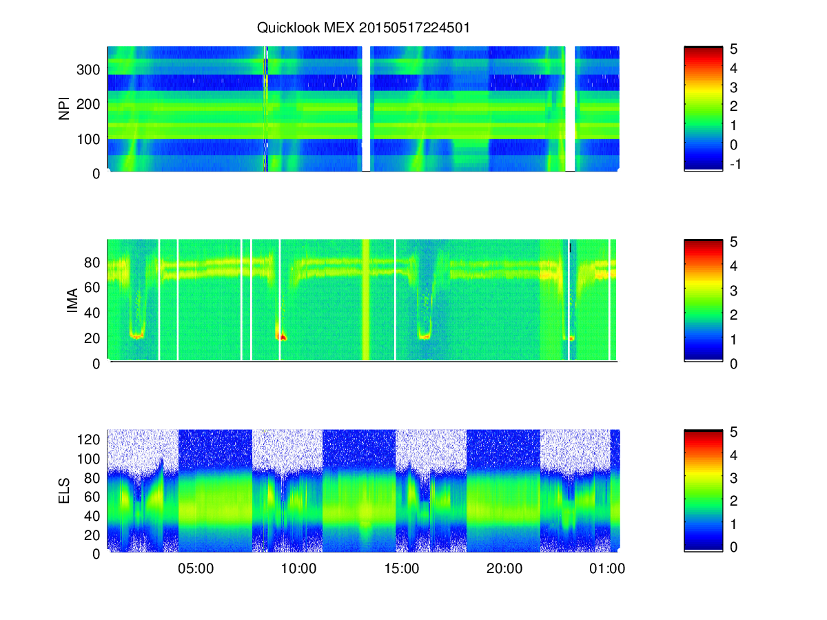Click the IMA spectrogram panel

click(363, 300)
